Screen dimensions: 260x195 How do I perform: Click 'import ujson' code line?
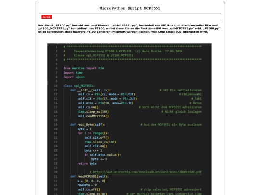(x=74, y=77)
